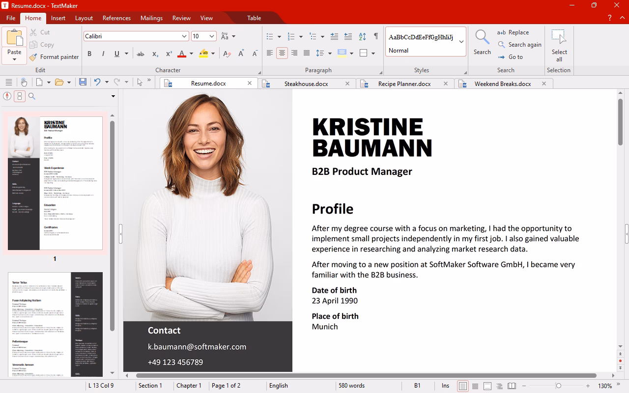Toggle underline formatting
629x393 pixels.
click(x=117, y=53)
